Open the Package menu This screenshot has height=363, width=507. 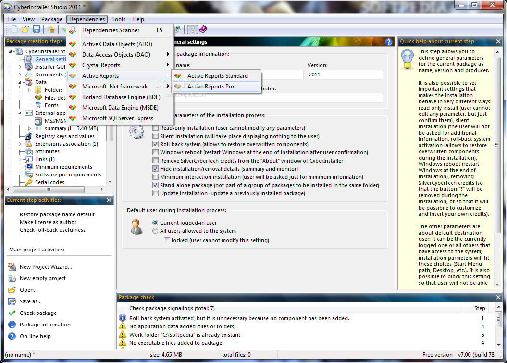[52, 19]
